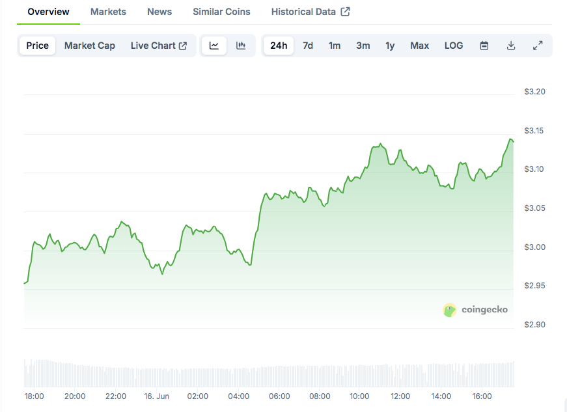Click the volume bars below the chart
The height and width of the screenshot is (412, 567).
(260, 374)
